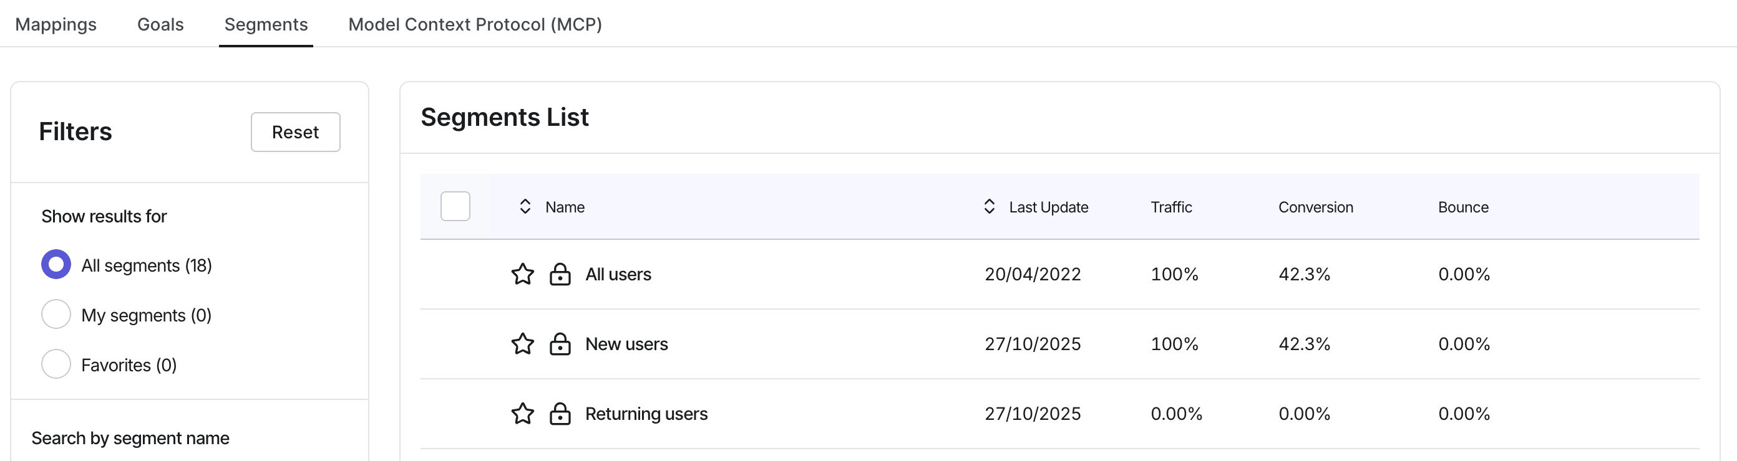This screenshot has height=461, width=1737.
Task: Click lock icon beside New users
Action: pos(560,344)
